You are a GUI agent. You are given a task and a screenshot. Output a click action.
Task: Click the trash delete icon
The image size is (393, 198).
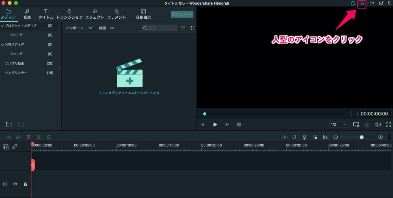click(x=28, y=137)
